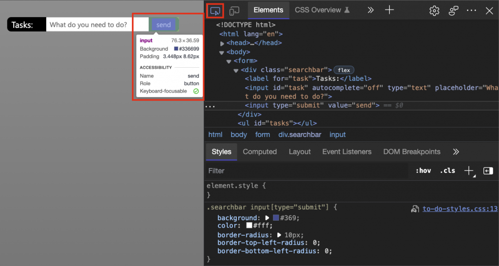Expand the background shorthand property triangle
The width and height of the screenshot is (499, 266).
point(268,218)
